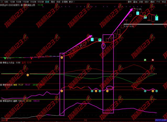167x122 pixels.
Task: Open the 多周期 multi-period selector
Action: 65,2
